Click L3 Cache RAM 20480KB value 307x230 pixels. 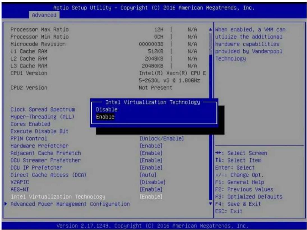[153, 66]
